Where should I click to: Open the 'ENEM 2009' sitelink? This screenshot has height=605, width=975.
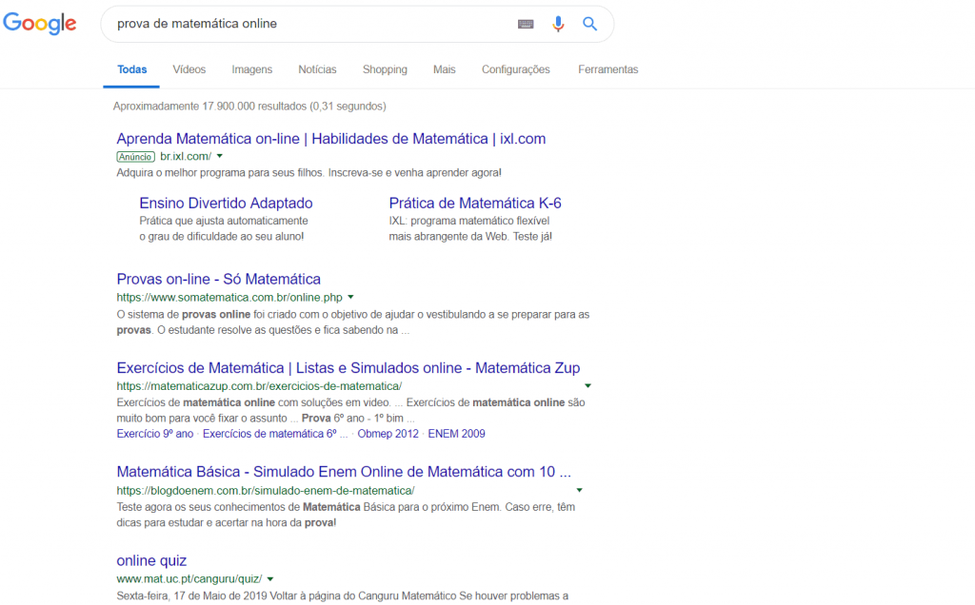click(456, 434)
